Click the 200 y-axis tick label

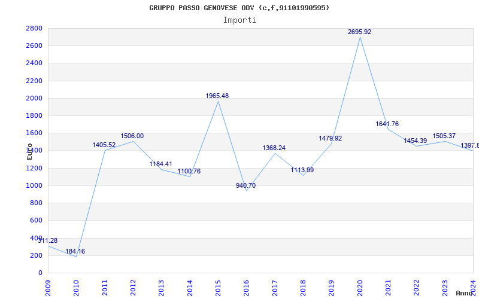pyautogui.click(x=37, y=255)
